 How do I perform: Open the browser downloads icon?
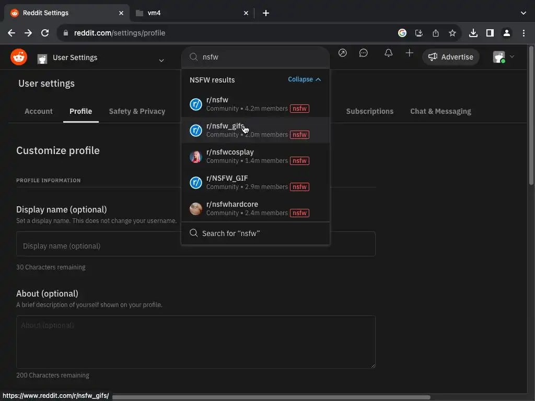pos(473,33)
